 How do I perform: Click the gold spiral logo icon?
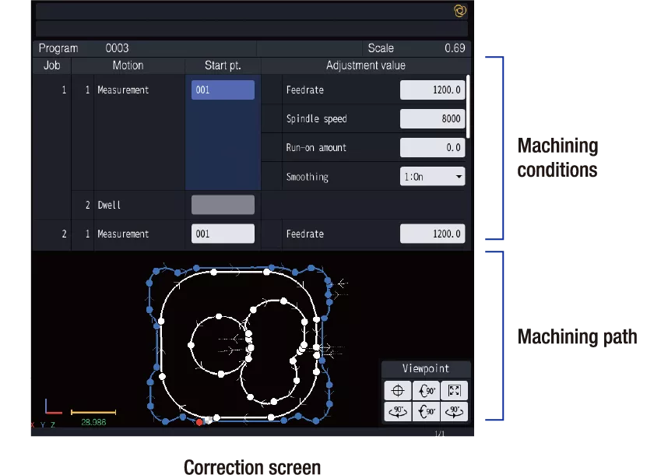[x=459, y=11]
